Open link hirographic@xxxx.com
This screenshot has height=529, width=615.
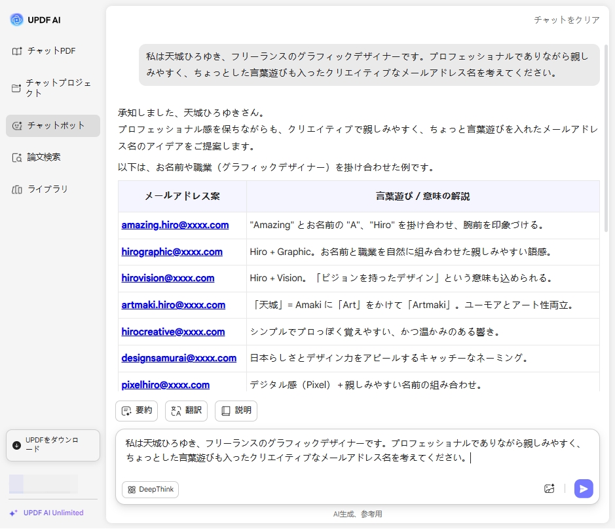point(172,252)
